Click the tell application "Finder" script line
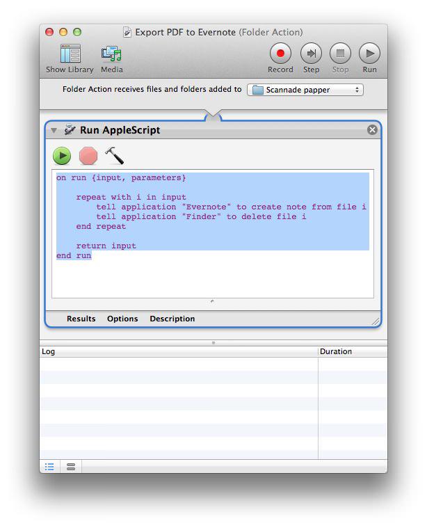This screenshot has height=528, width=427. click(x=201, y=216)
